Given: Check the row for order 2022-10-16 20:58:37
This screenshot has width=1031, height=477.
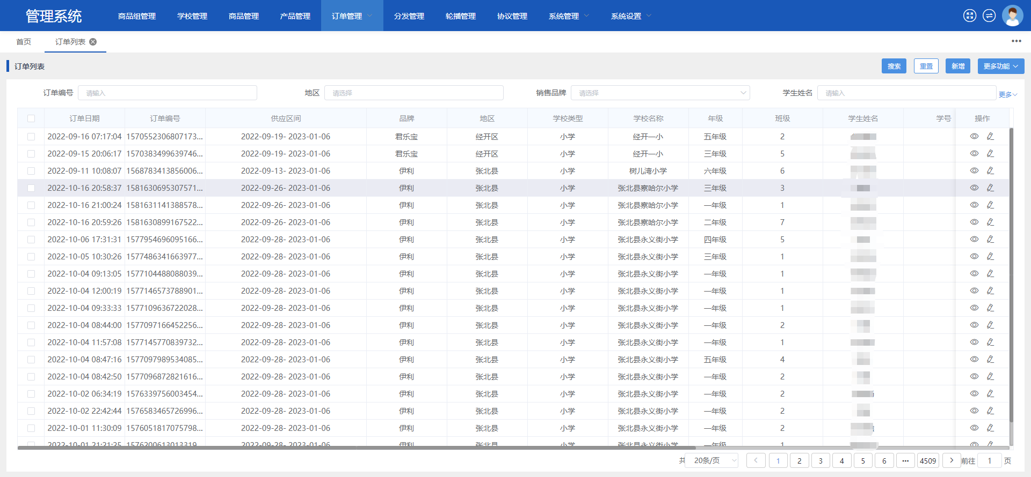Looking at the screenshot, I should 31,188.
